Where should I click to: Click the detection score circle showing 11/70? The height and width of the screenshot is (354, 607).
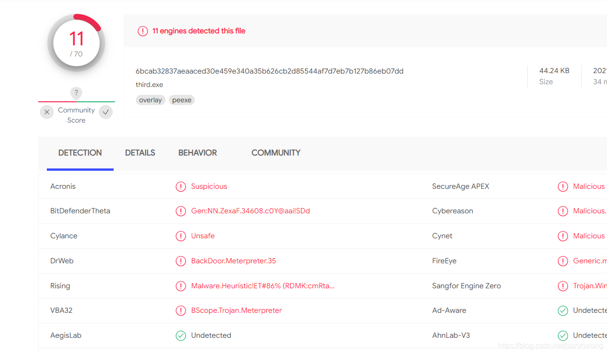[x=77, y=43]
